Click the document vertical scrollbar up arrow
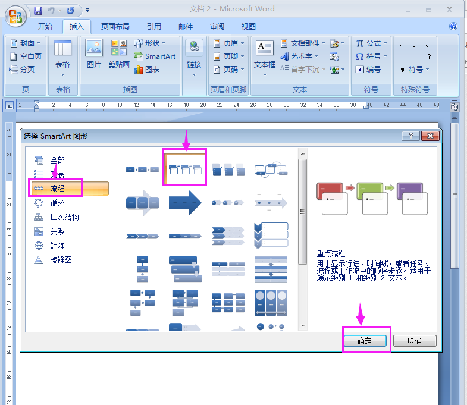The image size is (467, 405). point(455,118)
